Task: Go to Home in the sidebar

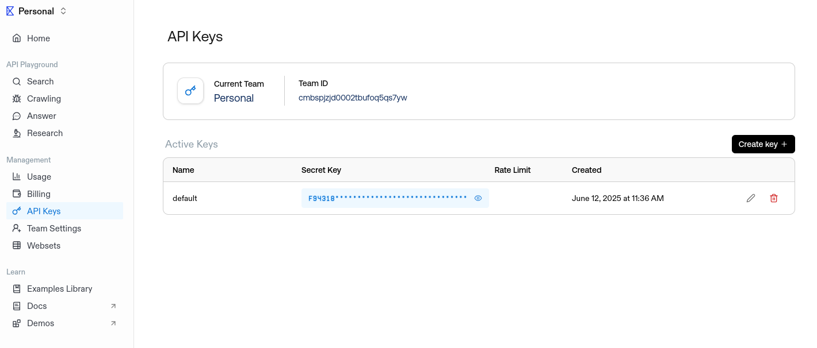Action: click(39, 38)
